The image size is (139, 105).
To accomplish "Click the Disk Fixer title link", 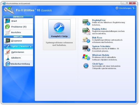I will [97, 38].
